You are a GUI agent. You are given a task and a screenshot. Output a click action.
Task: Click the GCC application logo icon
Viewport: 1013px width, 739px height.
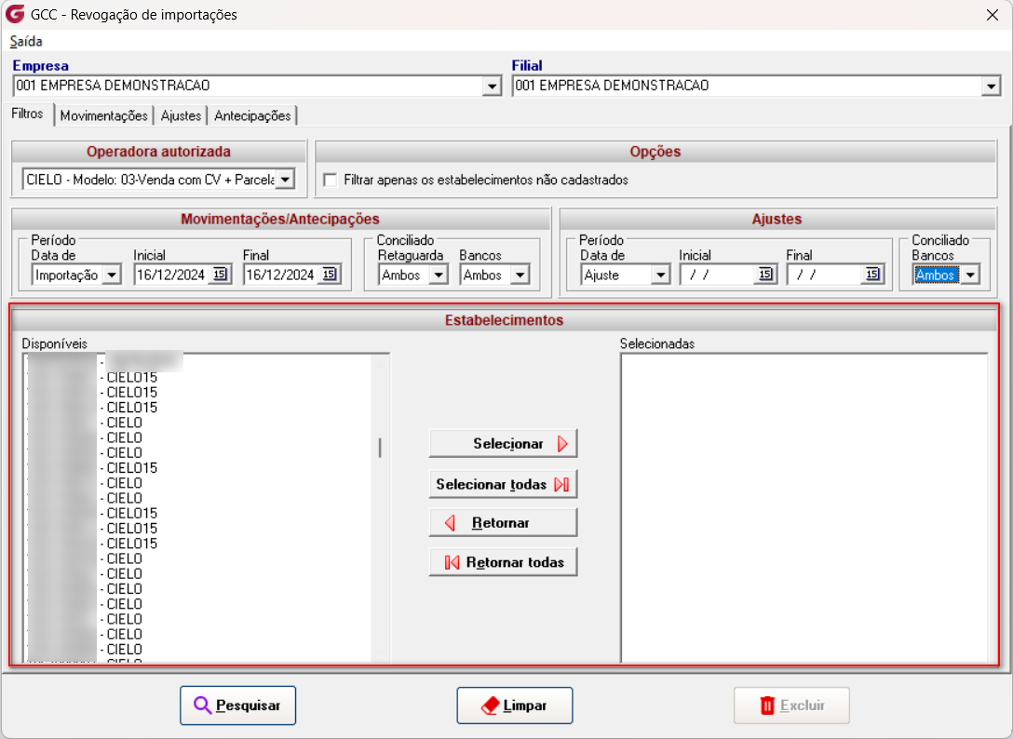tap(14, 14)
